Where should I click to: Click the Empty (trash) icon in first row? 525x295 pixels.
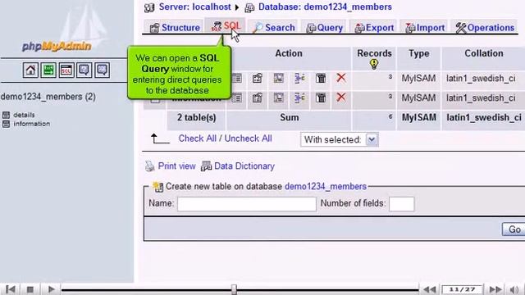tap(321, 79)
